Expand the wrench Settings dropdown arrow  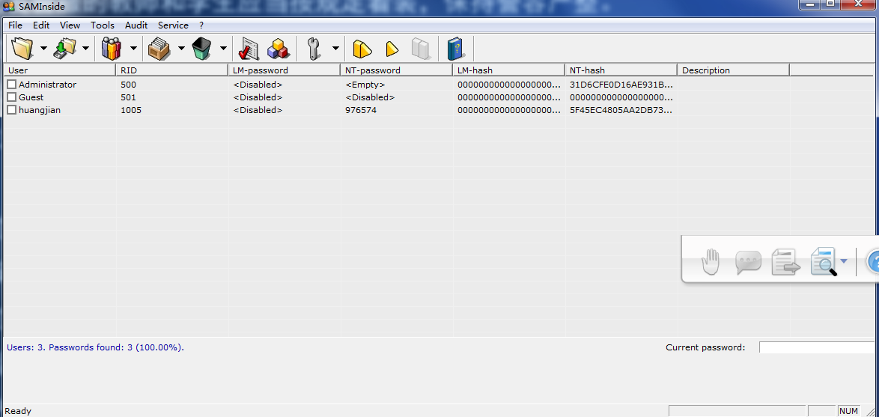pos(335,48)
